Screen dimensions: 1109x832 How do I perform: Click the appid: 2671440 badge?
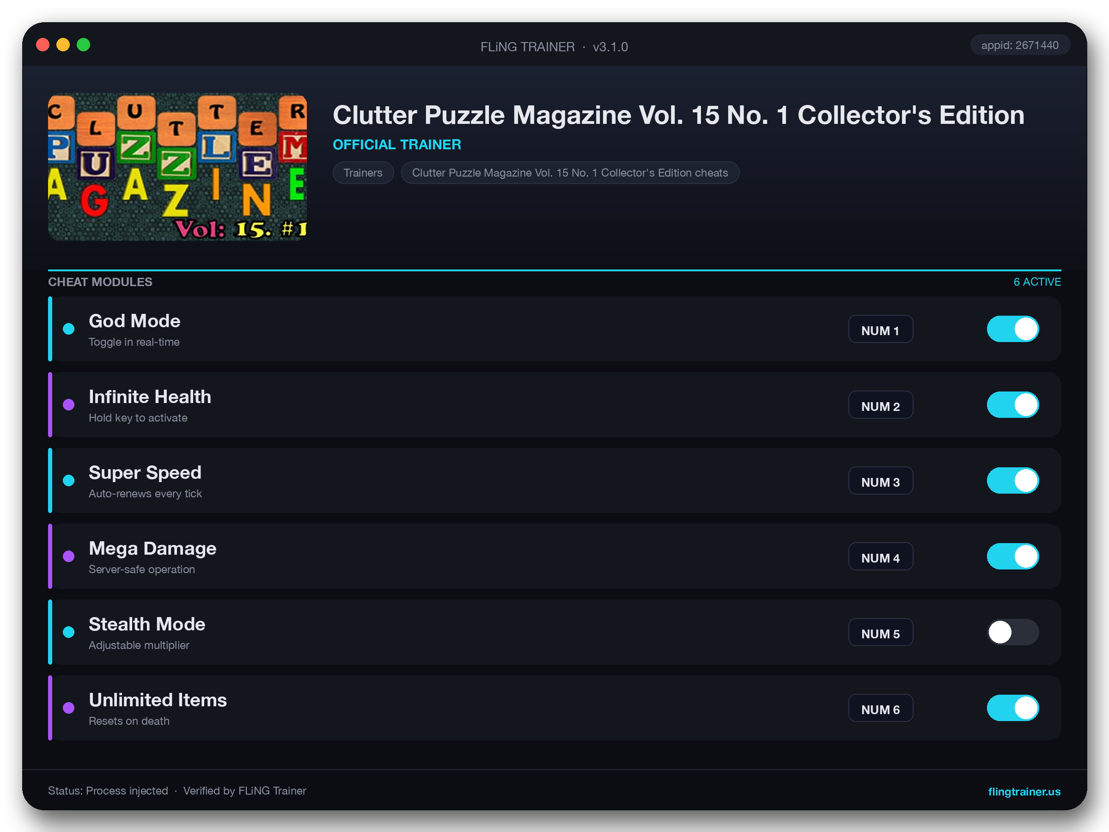pos(1020,45)
